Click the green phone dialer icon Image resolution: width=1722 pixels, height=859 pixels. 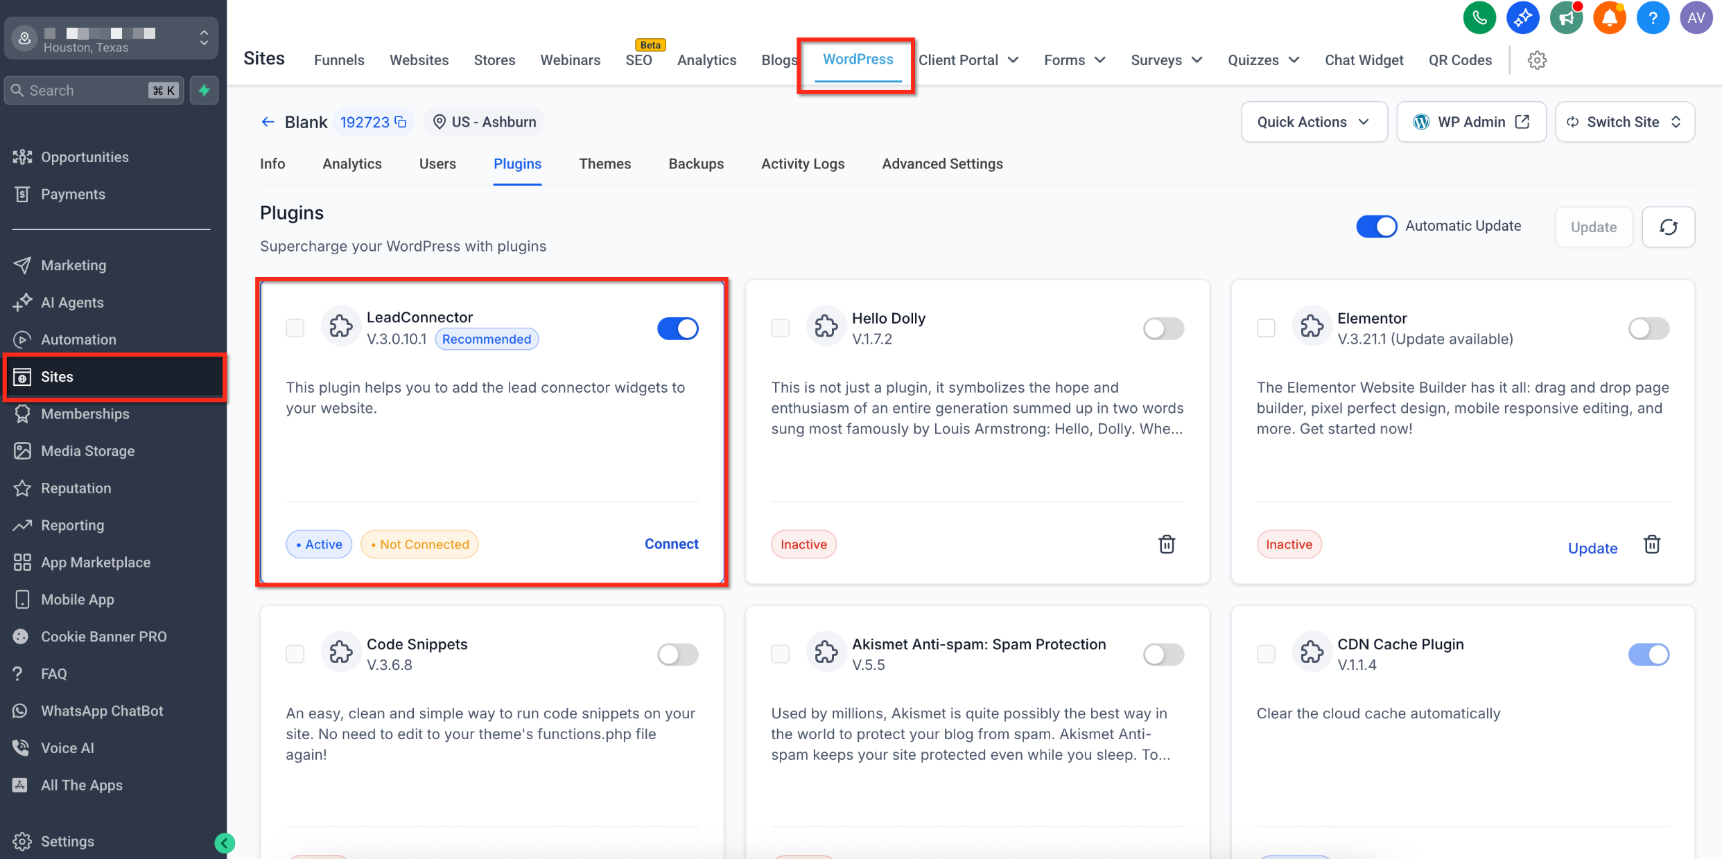1479,18
